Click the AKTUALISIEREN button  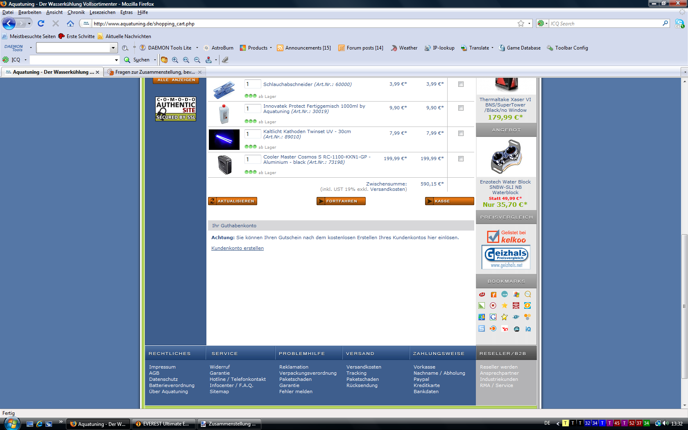(233, 201)
